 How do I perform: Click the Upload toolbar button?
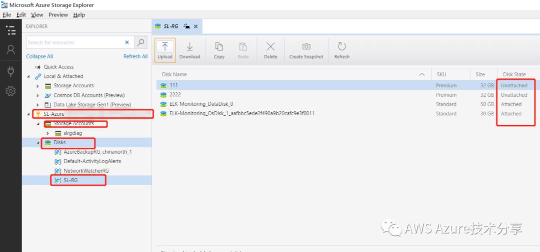(165, 50)
